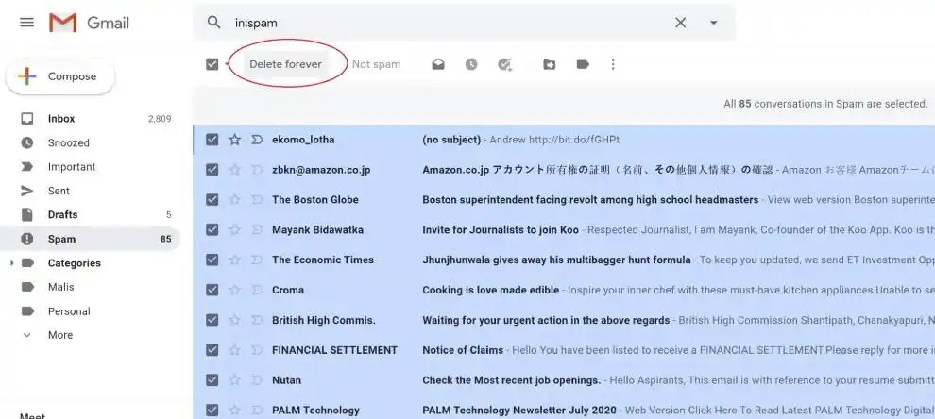Select the Spam folder

(90, 239)
